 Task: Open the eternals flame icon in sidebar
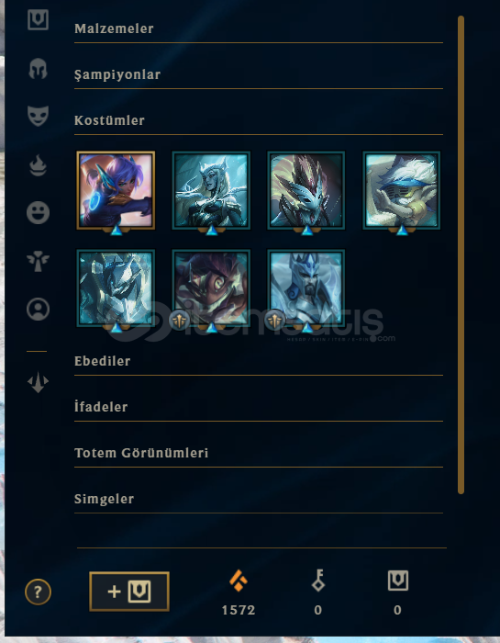[39, 165]
